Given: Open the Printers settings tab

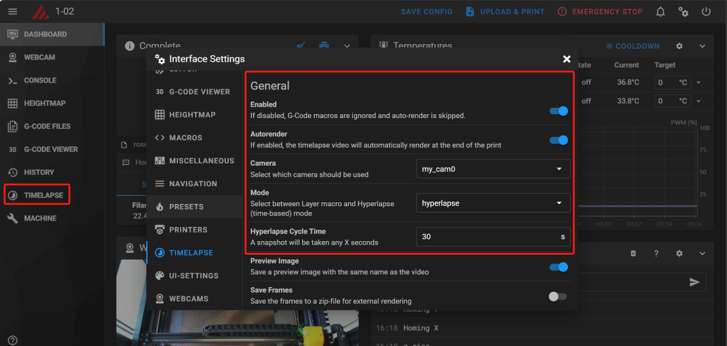Looking at the screenshot, I should tap(195, 230).
